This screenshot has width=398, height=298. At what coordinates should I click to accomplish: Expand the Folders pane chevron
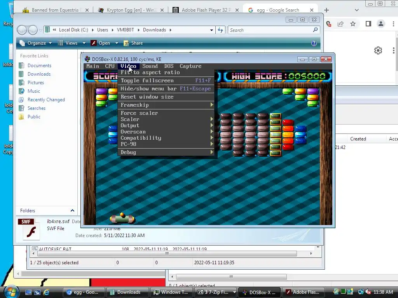pos(72,211)
